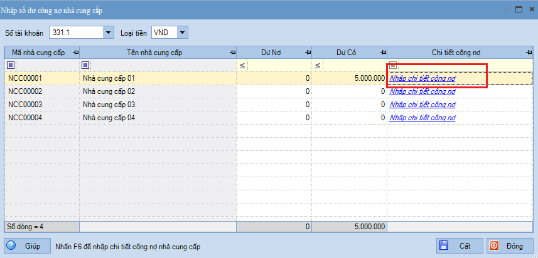The width and height of the screenshot is (538, 258).
Task: Click the Số dòng = 4 footer
Action: 42,226
